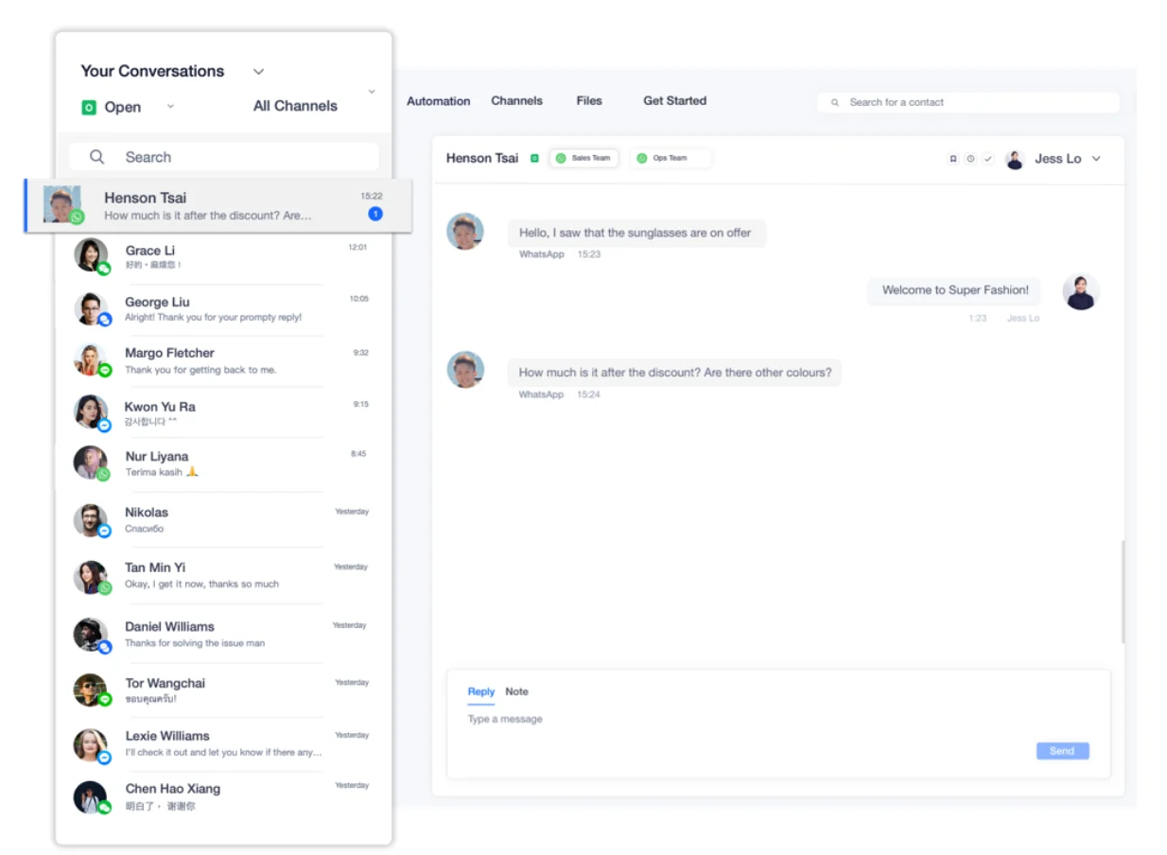
Task: Select the Ops Team tag
Action: click(x=671, y=158)
